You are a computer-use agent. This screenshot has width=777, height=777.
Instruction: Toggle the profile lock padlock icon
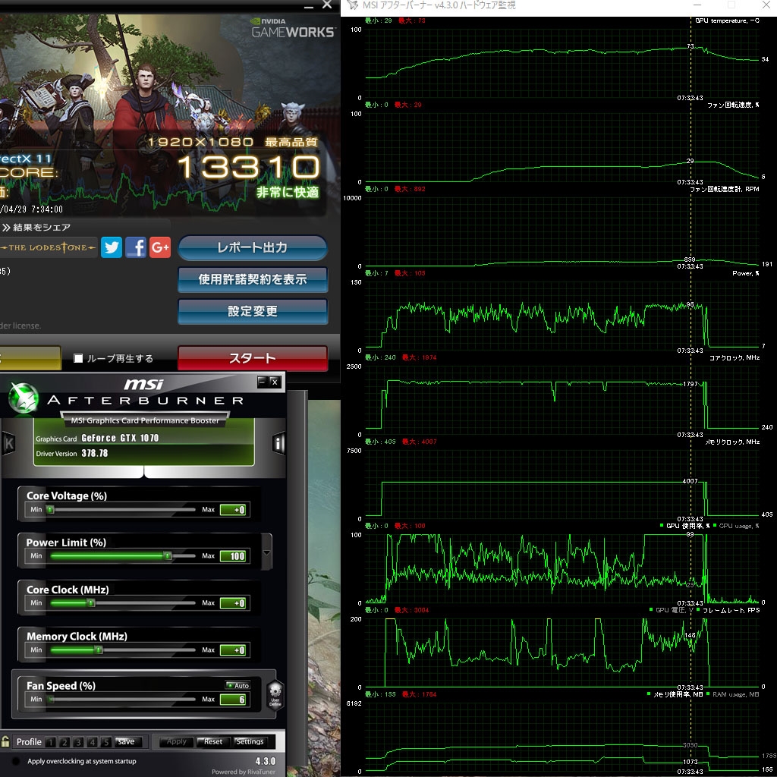click(5, 741)
